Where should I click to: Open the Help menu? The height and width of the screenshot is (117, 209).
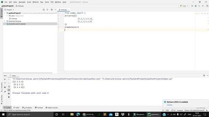[64, 2]
